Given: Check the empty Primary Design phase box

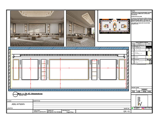Looking at the screenshot, I should pos(134,90).
